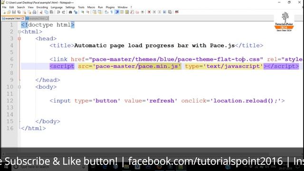
Task: Show the Function List panel
Action: tap(132, 12)
